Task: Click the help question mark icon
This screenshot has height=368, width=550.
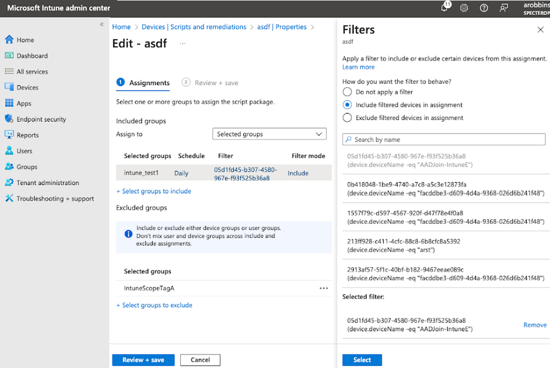Action: point(484,8)
